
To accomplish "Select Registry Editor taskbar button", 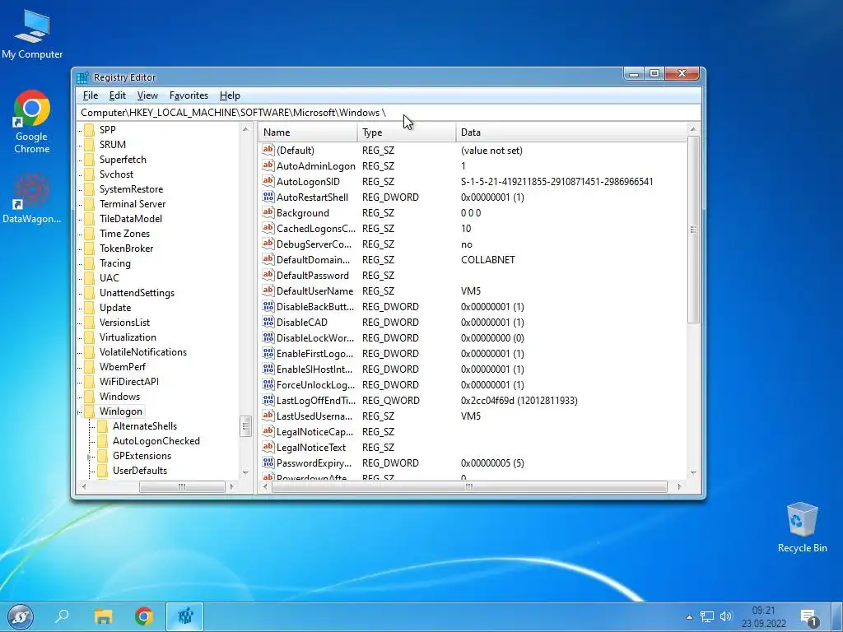I will (x=185, y=616).
